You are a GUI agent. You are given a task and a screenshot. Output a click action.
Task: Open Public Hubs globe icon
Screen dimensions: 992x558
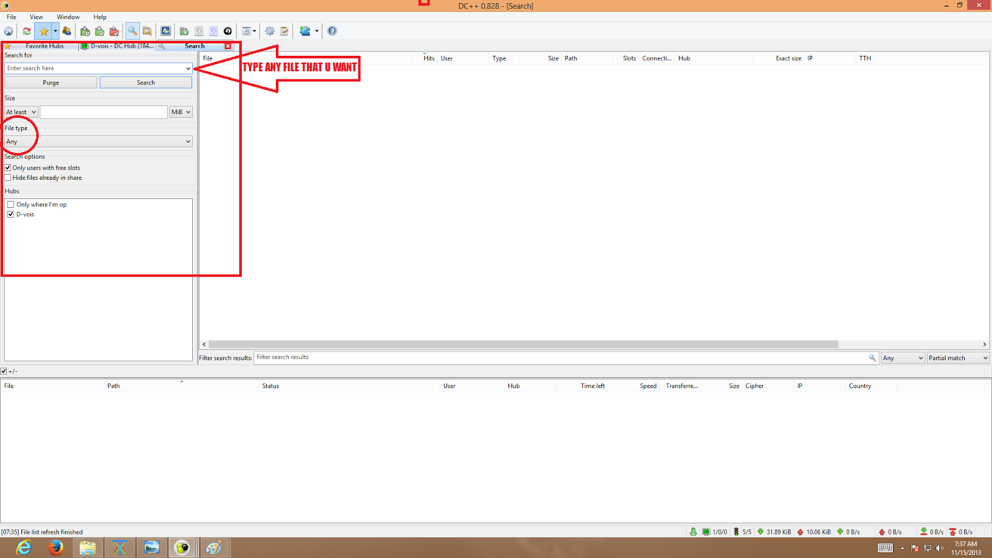(9, 31)
